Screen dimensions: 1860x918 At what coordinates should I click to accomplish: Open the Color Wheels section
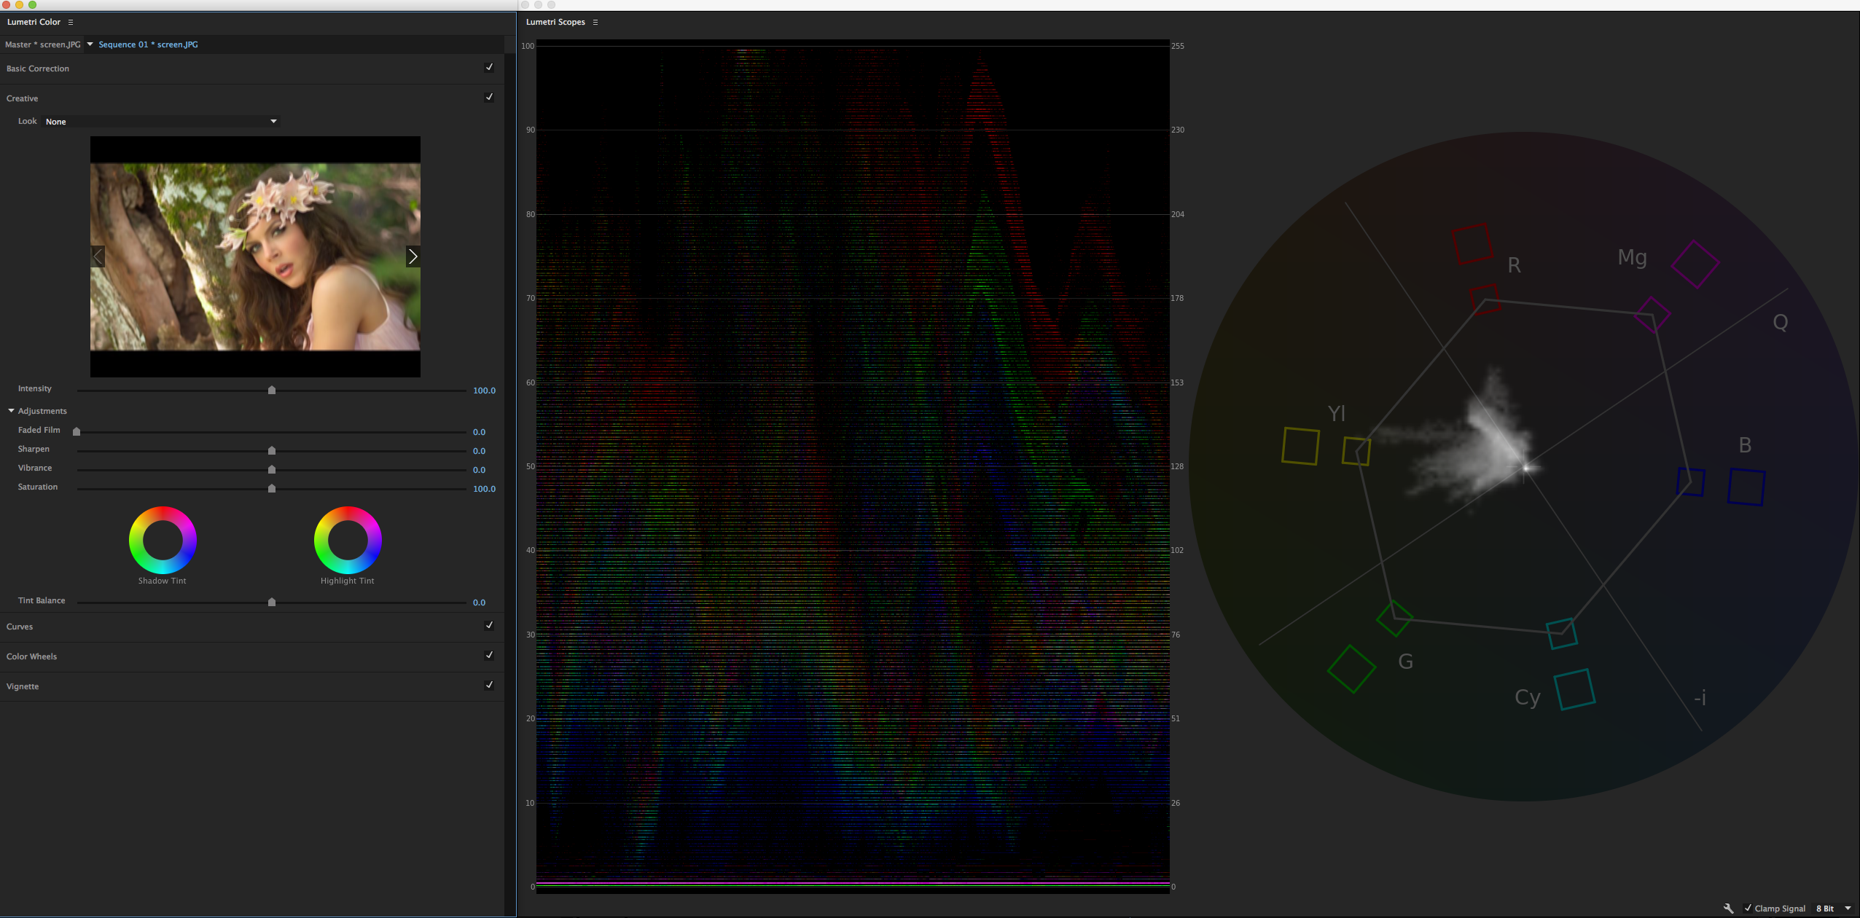(31, 656)
